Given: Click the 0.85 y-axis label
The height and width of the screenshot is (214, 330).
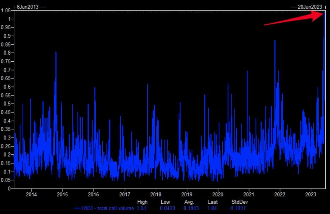Looking at the screenshot, I should point(6,44).
